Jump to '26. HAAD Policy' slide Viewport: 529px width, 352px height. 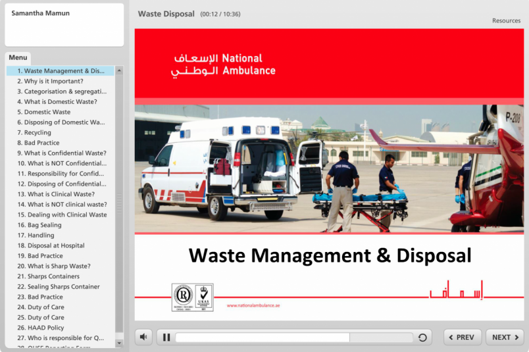pyautogui.click(x=41, y=328)
